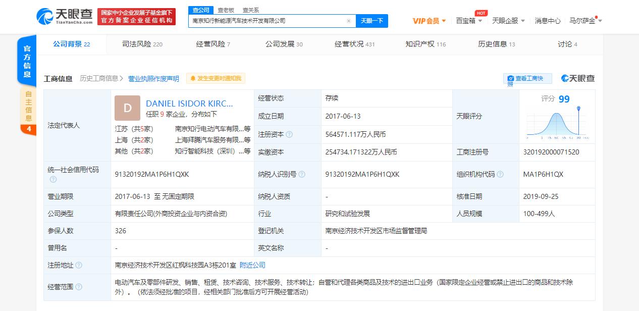639x311 pixels.
Task: Switch to 查关系 search tab
Action: pyautogui.click(x=251, y=10)
